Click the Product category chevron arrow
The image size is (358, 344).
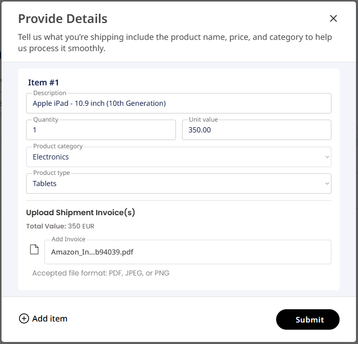point(327,157)
